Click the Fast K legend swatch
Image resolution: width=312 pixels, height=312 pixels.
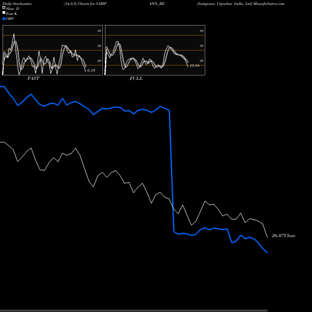4,13
